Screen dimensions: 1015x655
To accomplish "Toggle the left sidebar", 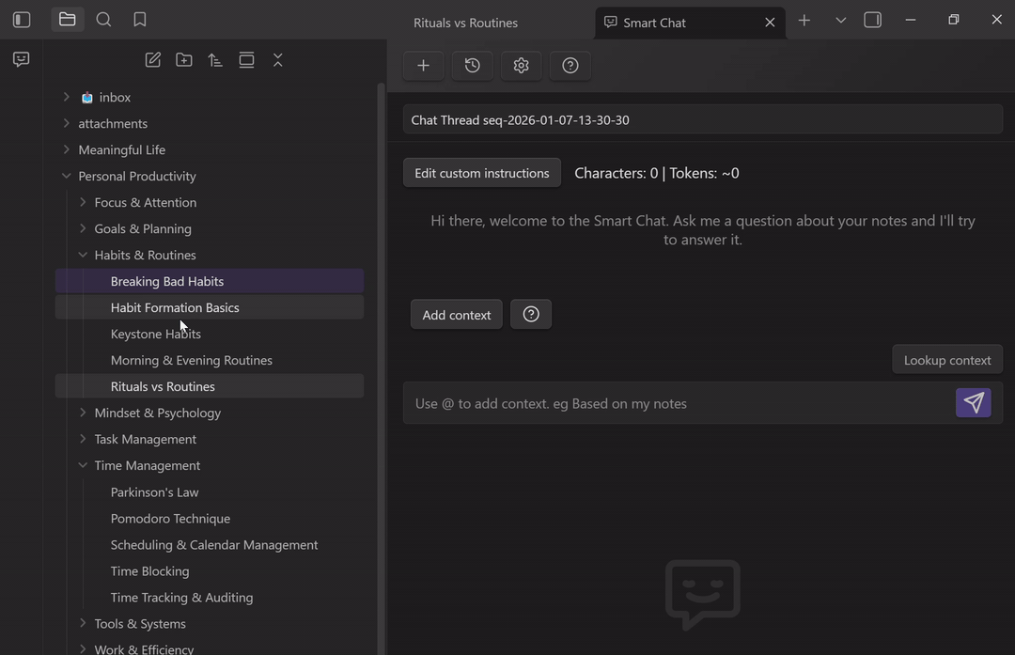I will click(x=22, y=20).
